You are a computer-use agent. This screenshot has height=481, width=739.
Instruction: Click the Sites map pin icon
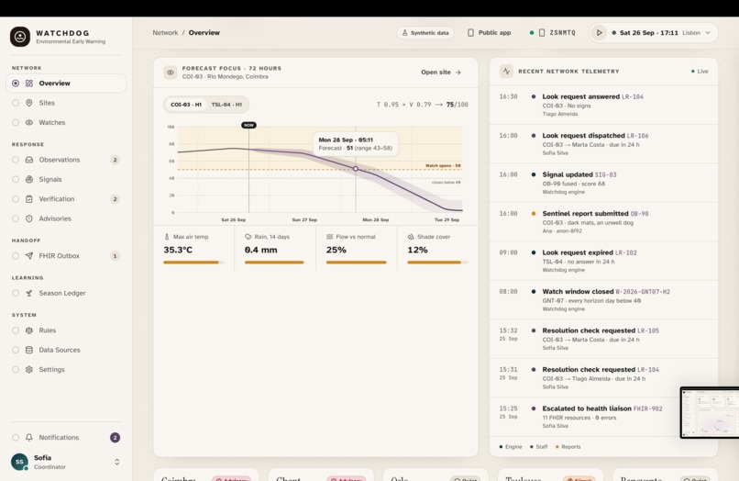click(x=29, y=103)
